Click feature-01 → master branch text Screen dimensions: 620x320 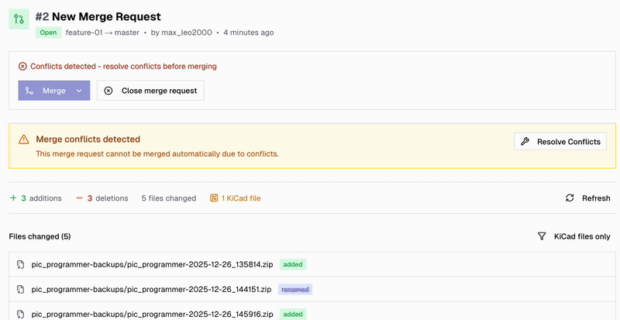tap(102, 33)
